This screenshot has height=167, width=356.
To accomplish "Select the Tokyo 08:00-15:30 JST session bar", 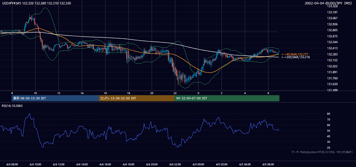I will coord(55,98).
